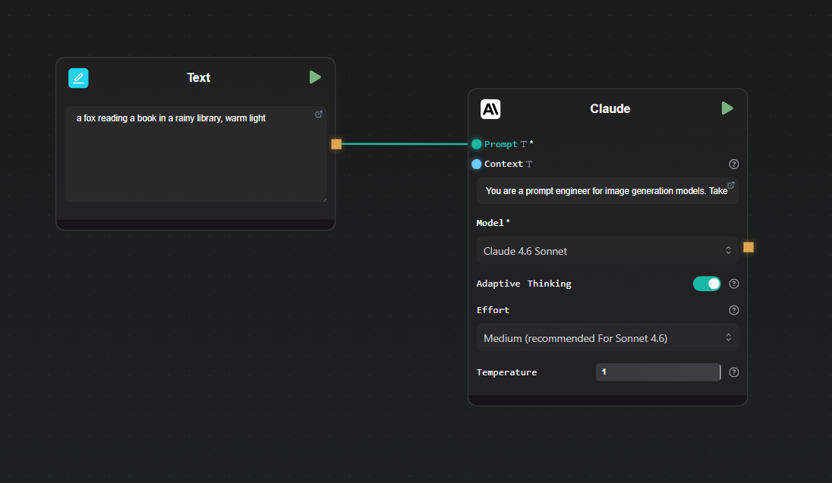Viewport: 832px width, 483px height.
Task: Select the Temperature value input field
Action: [657, 372]
